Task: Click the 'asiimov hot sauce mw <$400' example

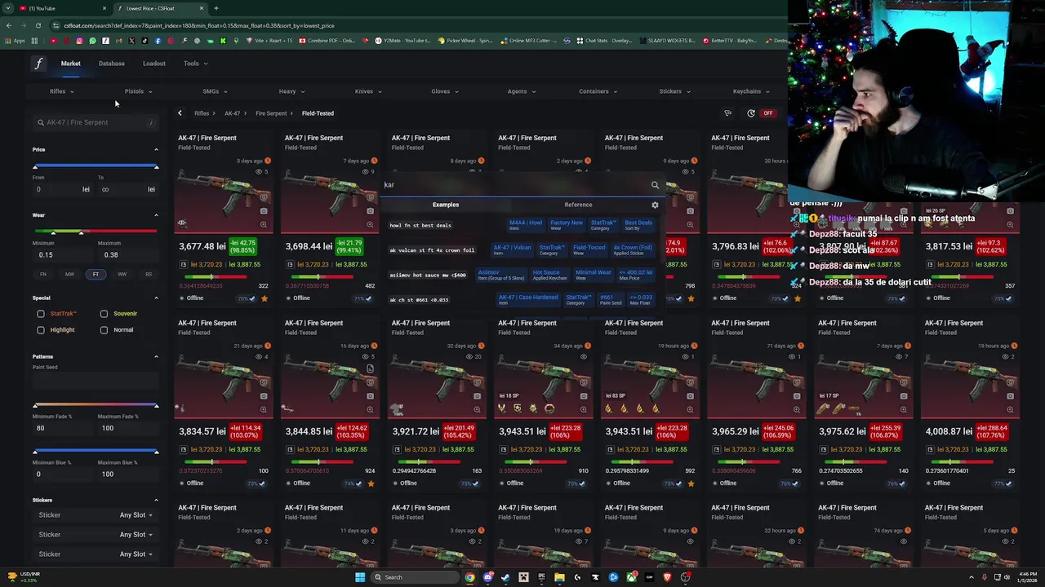Action: click(428, 275)
